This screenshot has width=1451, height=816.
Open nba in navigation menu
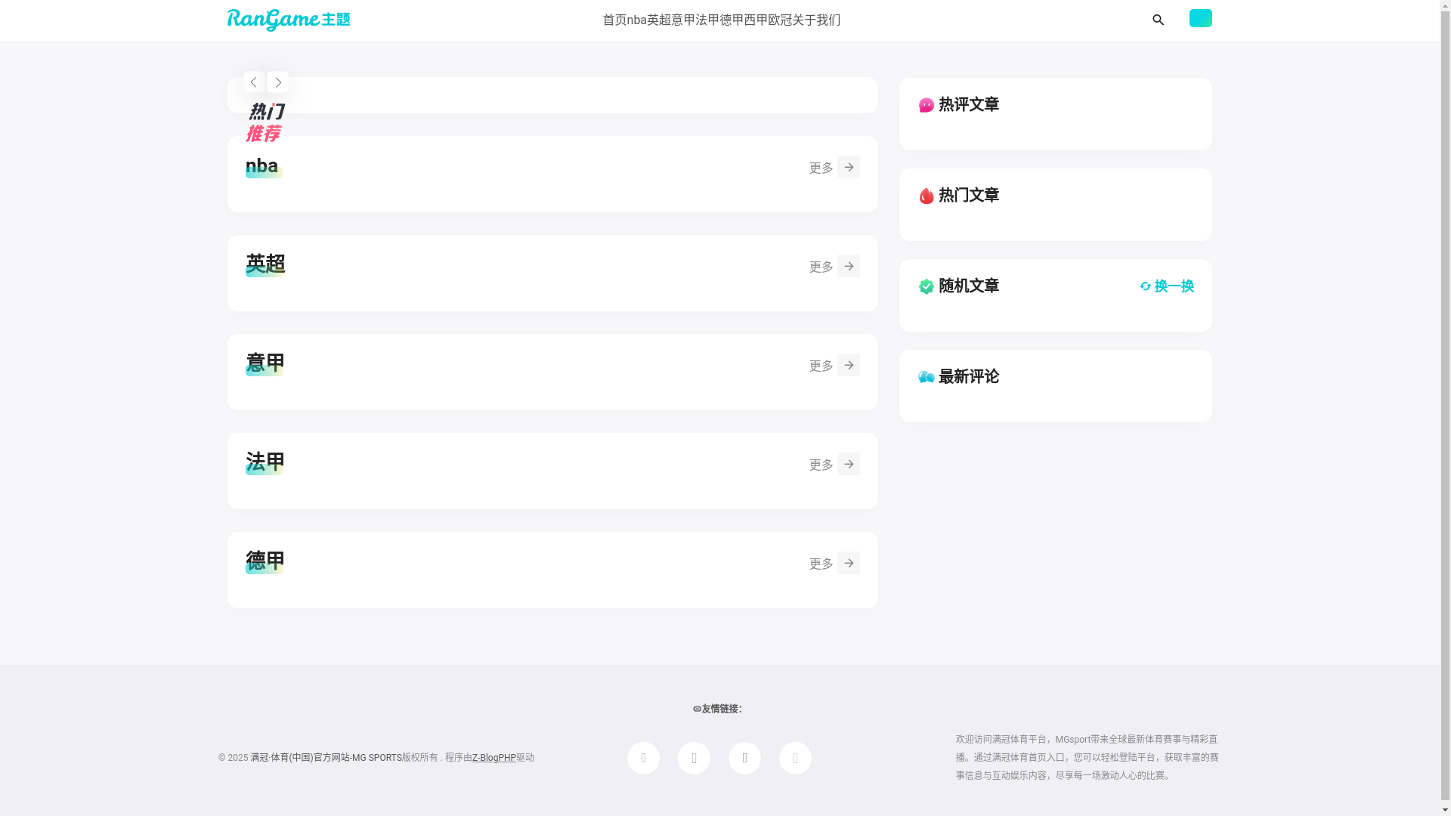[636, 20]
